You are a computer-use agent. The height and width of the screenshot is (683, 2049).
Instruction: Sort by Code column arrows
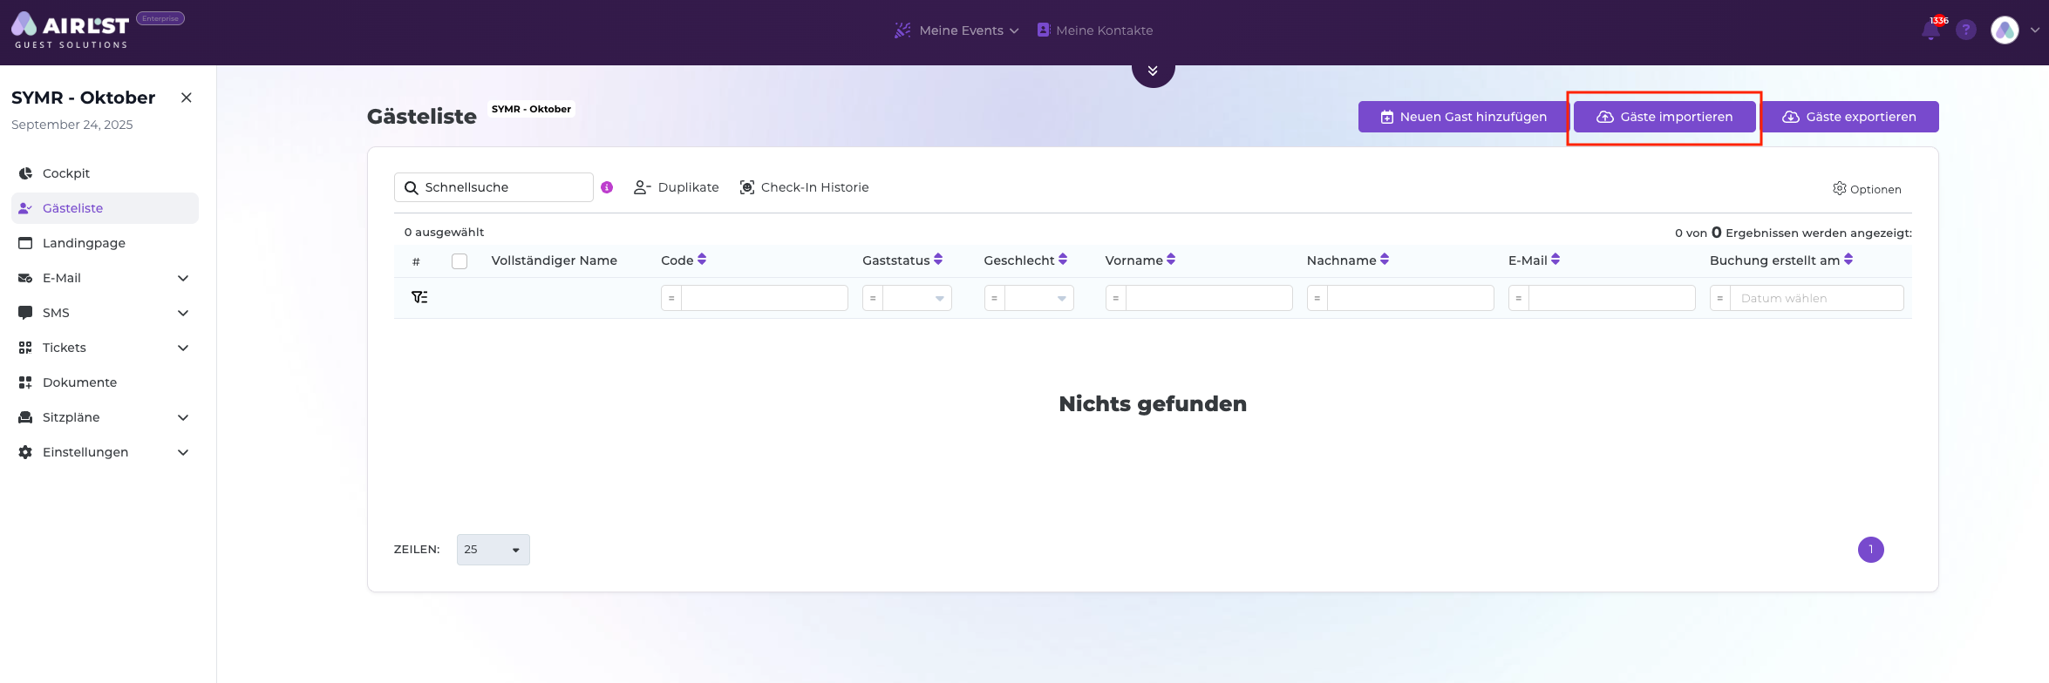tap(702, 260)
